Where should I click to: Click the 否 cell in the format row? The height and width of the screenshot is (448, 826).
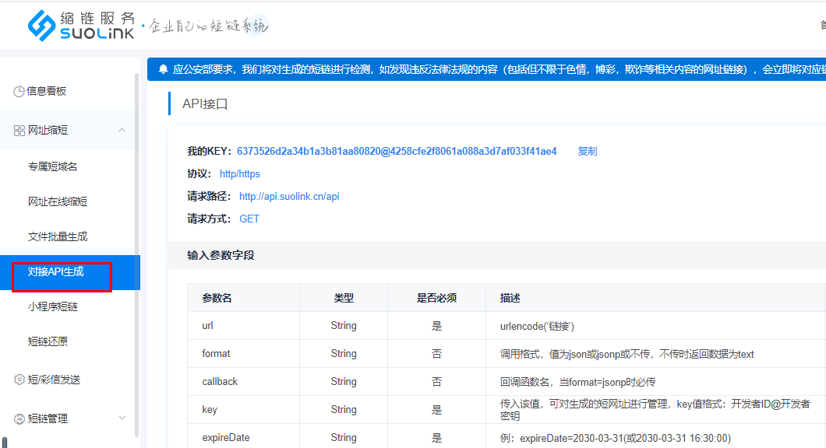(x=436, y=354)
